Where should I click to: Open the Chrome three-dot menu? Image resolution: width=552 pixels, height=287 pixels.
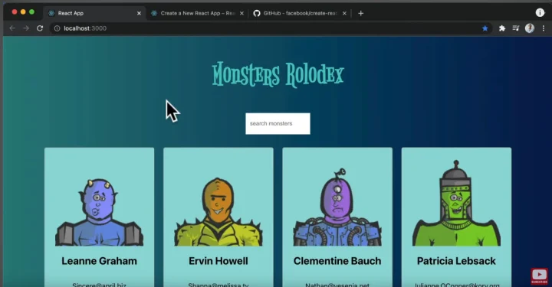(x=544, y=28)
